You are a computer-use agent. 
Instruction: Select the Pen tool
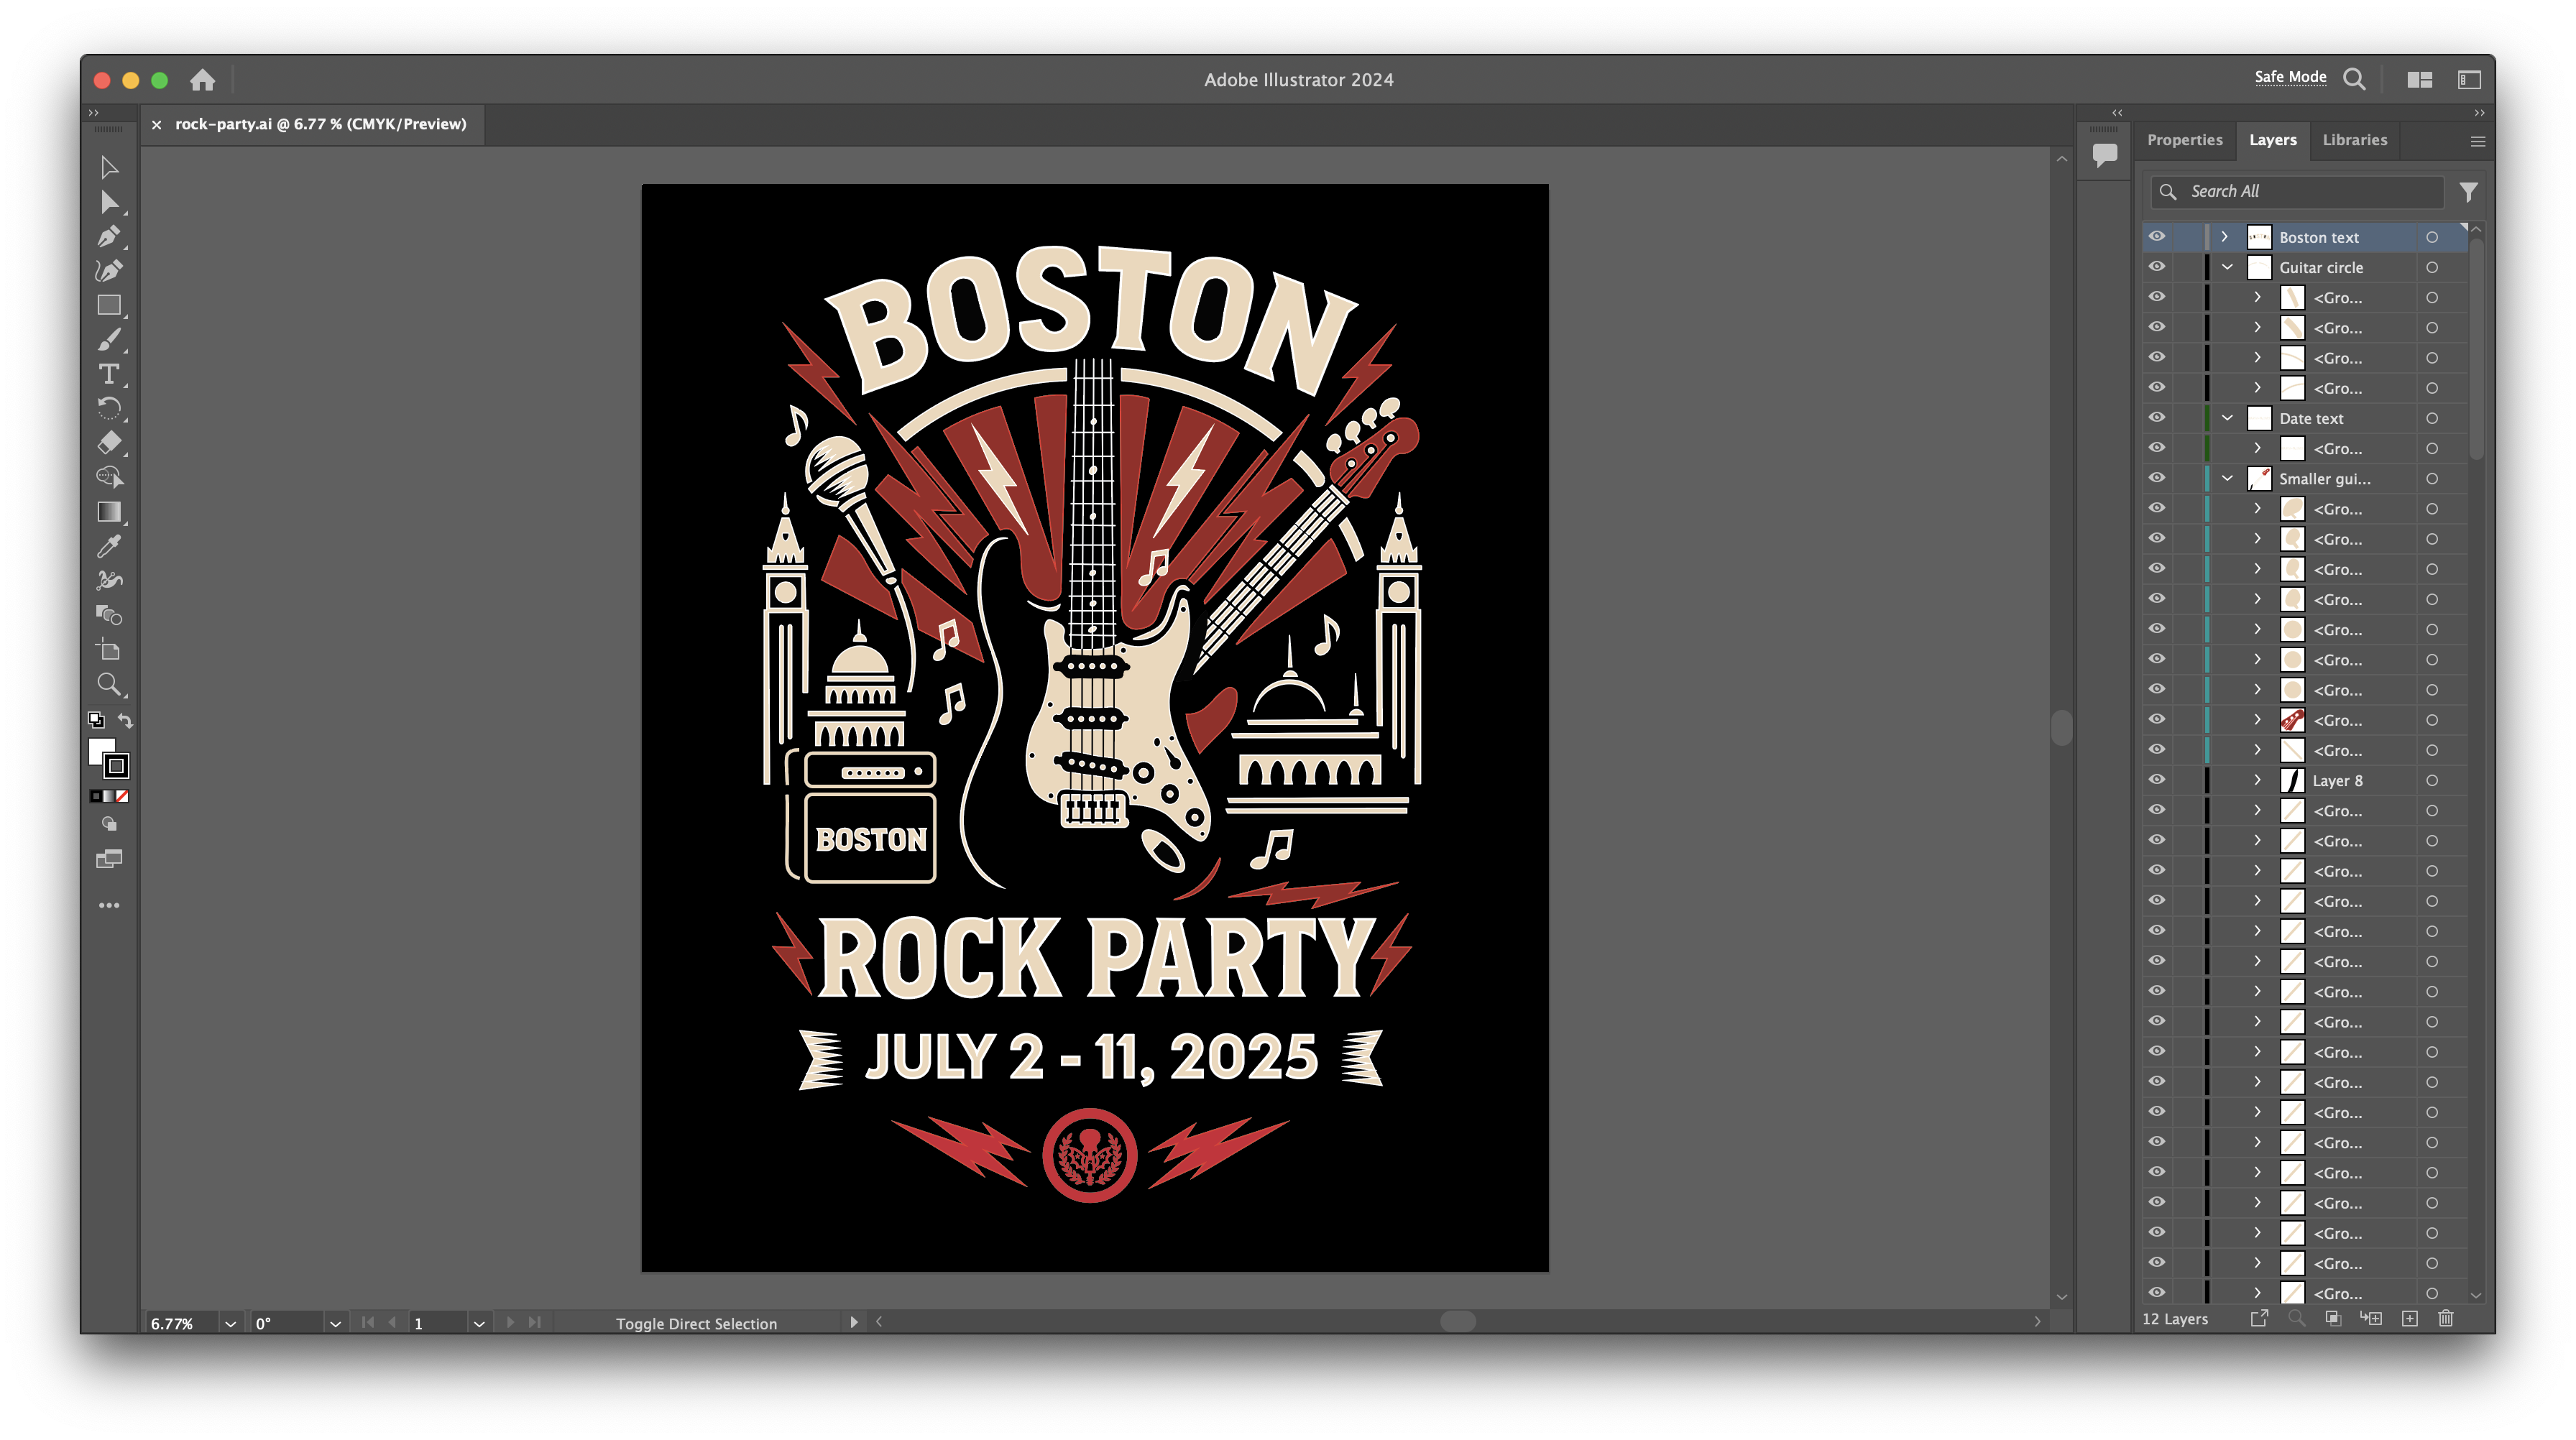click(109, 237)
